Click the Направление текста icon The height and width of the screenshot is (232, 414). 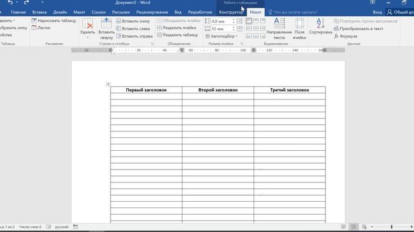[279, 23]
